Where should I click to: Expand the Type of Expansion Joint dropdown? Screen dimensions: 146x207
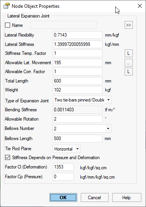(108, 100)
